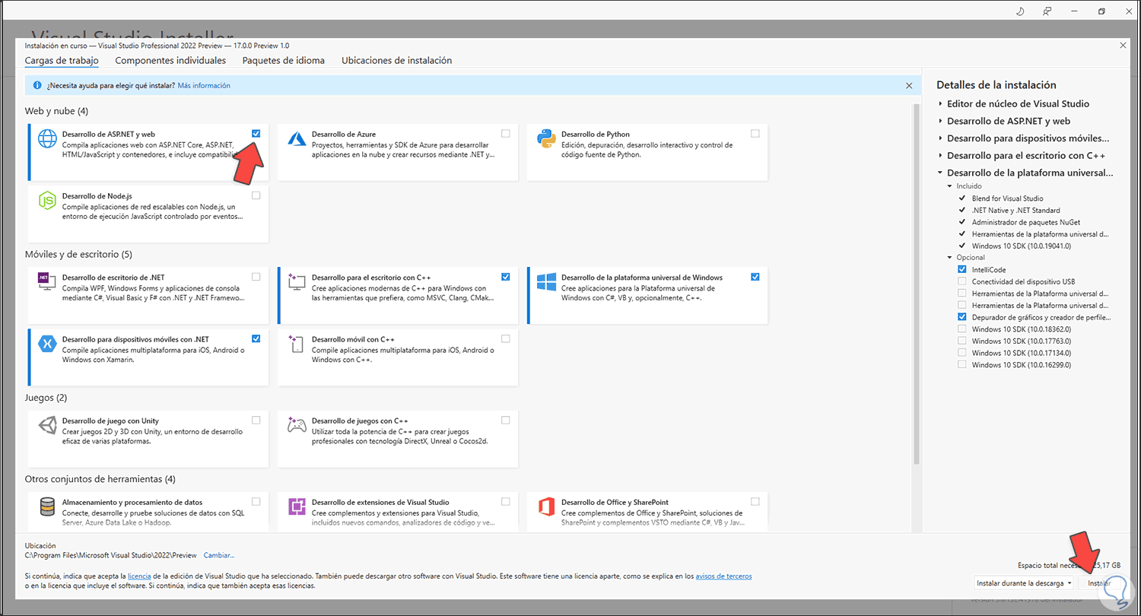The height and width of the screenshot is (616, 1141).
Task: Switch to the Cargas de trabajo tab
Action: 62,61
